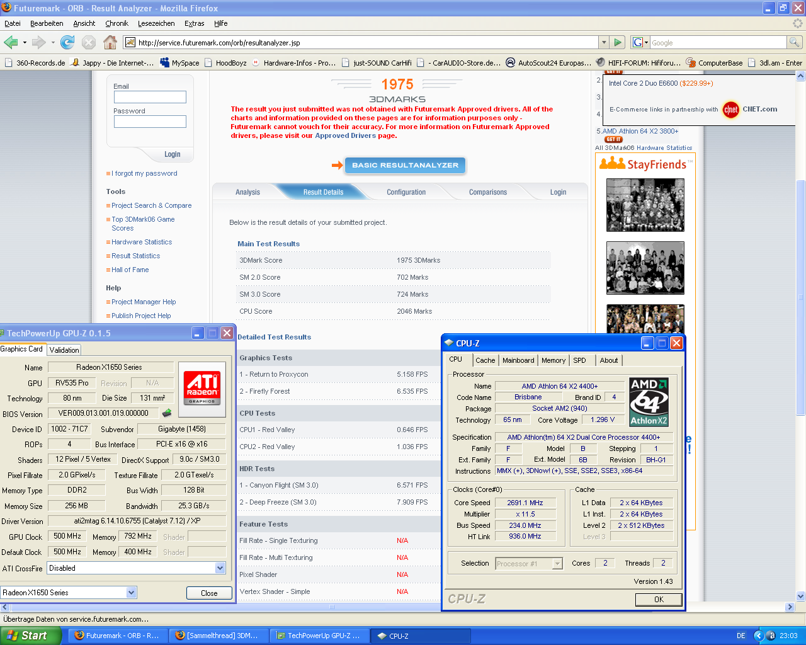Reload the page with the refresh icon
This screenshot has height=645, width=806.
(x=67, y=42)
